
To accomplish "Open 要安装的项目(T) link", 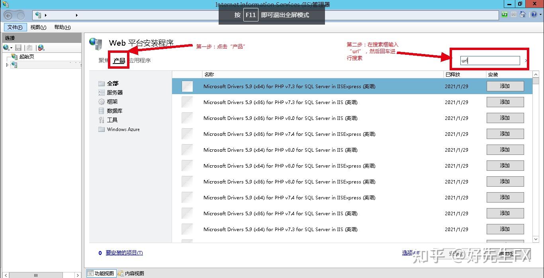I will 124,253.
